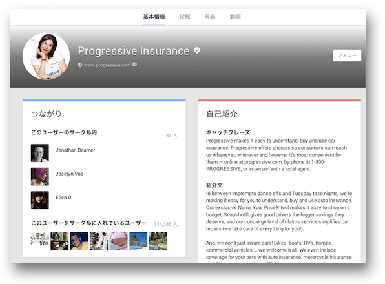Open follower thumbnail with man in glasses
The width and height of the screenshot is (385, 284).
click(x=79, y=241)
